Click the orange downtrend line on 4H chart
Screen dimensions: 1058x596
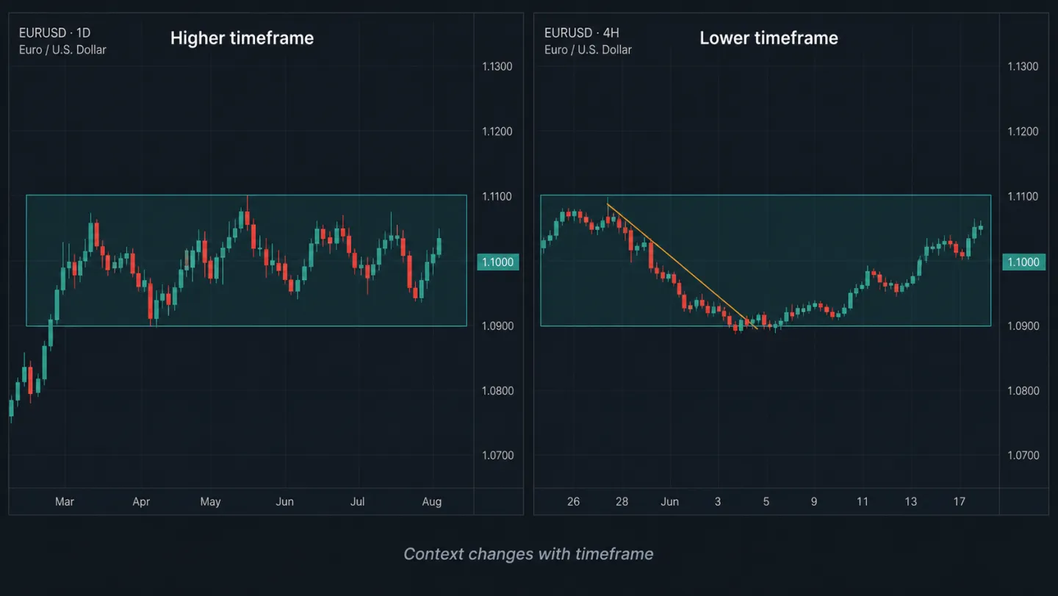[682, 266]
